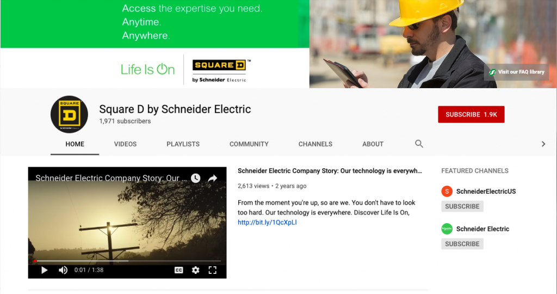Image resolution: width=557 pixels, height=294 pixels.
Task: Subscribe to Schneider Electric featured channel
Action: tap(462, 244)
